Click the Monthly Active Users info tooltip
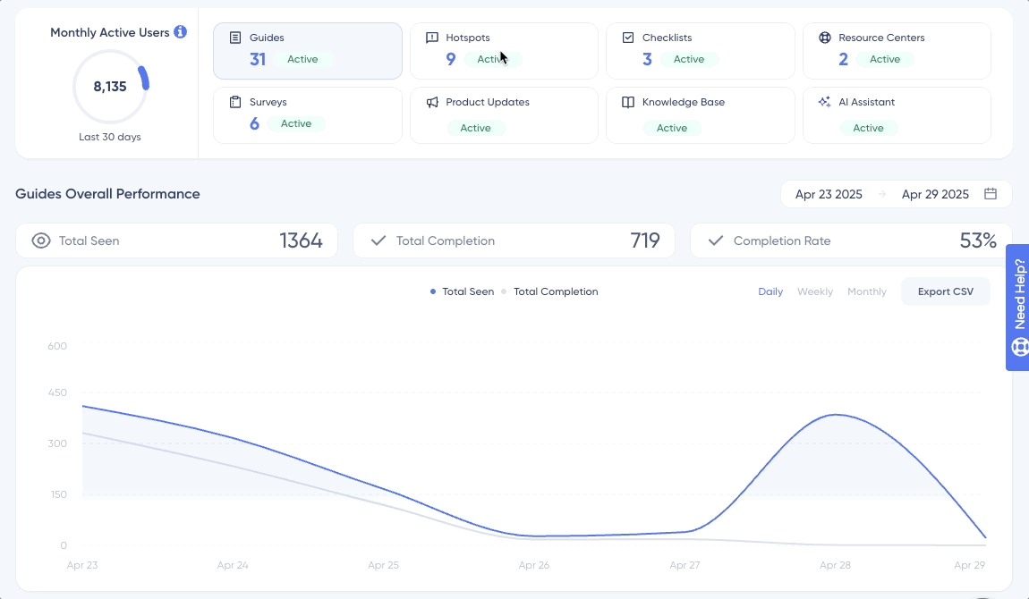 (x=179, y=32)
